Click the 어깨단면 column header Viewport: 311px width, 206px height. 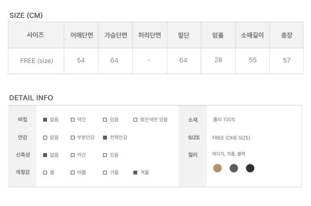pos(81,35)
